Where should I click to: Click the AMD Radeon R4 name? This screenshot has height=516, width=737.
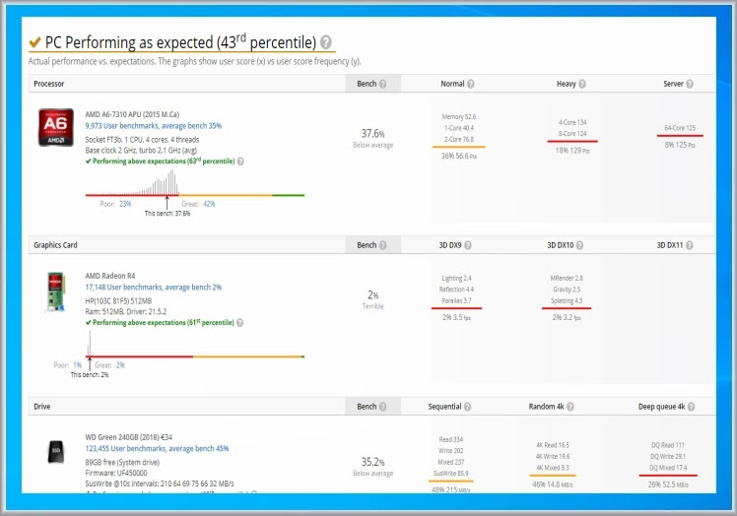click(x=110, y=276)
